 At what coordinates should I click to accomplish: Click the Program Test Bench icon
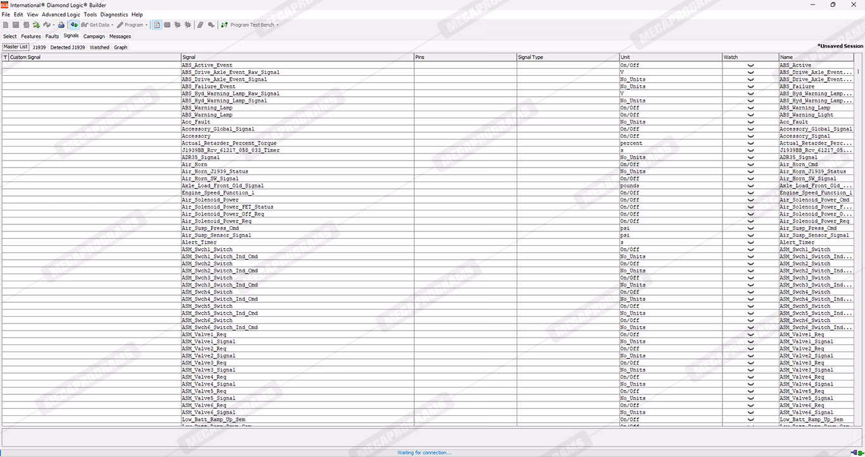tap(224, 25)
